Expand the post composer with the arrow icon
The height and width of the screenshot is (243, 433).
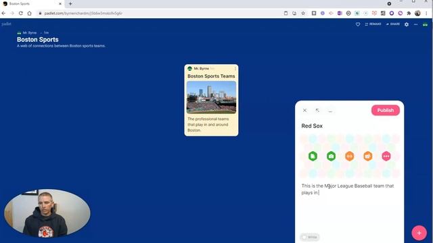pyautogui.click(x=317, y=110)
